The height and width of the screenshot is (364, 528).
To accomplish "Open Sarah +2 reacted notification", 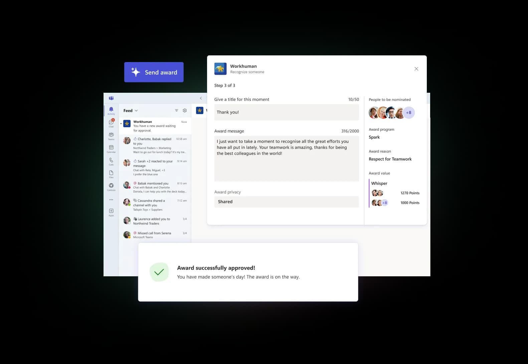I will click(155, 167).
